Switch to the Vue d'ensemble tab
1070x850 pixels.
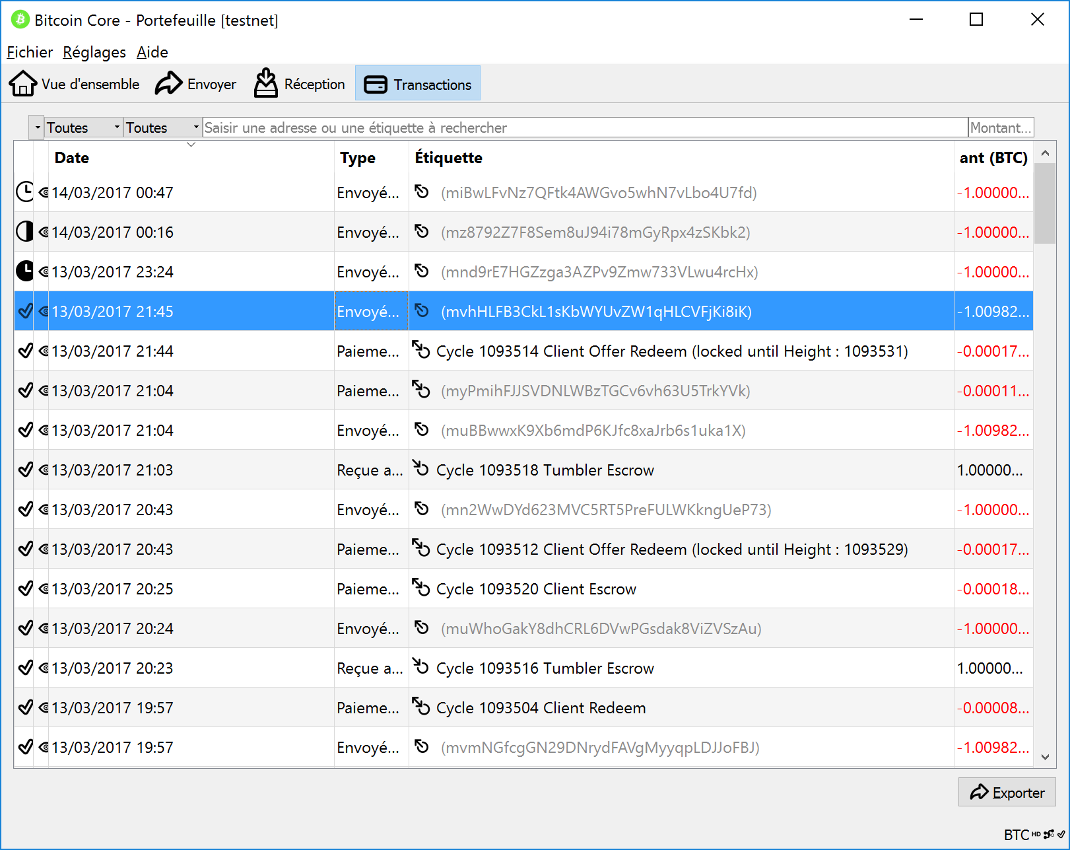75,84
